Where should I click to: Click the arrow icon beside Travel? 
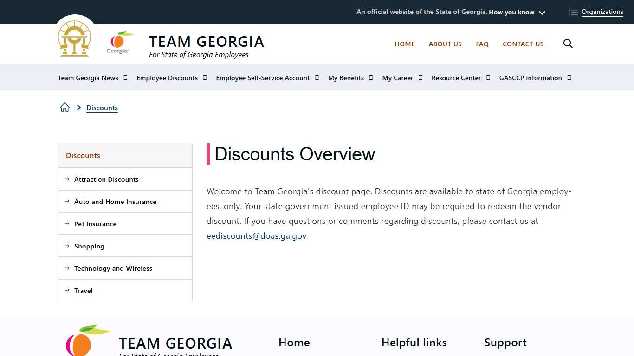tap(65, 290)
